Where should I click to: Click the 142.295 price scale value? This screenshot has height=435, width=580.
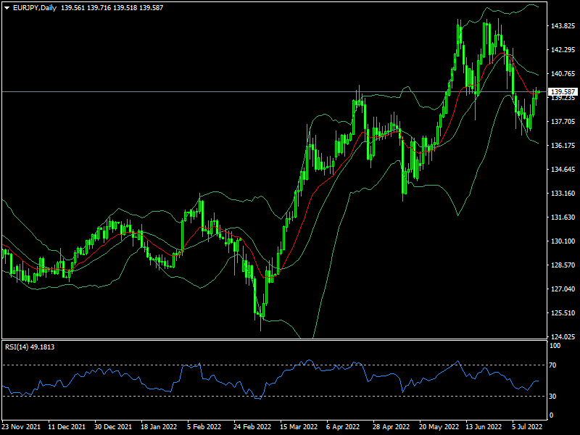click(x=563, y=50)
